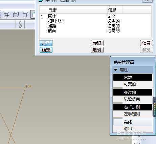Click the greyed 预览 button
This screenshot has width=156, height=144.
click(x=147, y=50)
